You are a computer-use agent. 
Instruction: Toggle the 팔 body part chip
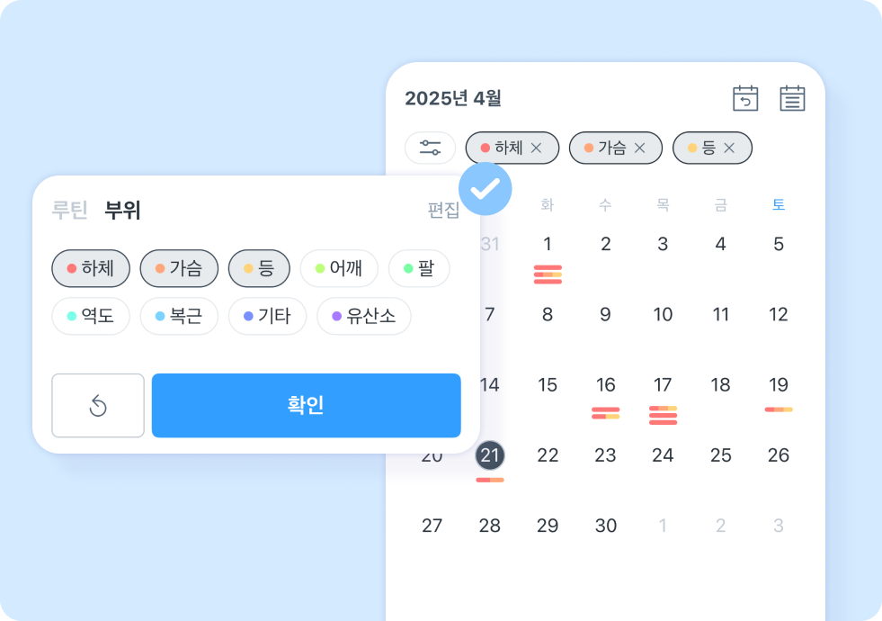pos(419,268)
